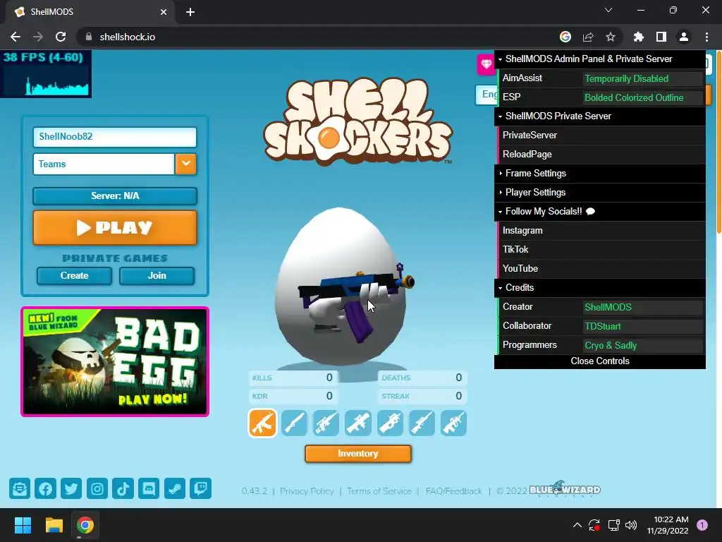The height and width of the screenshot is (542, 722).
Task: Open Instagram entry in mod panel
Action: pos(601,231)
